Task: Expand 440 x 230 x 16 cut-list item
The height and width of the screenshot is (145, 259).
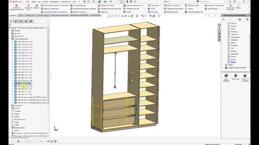Action: coord(13,78)
